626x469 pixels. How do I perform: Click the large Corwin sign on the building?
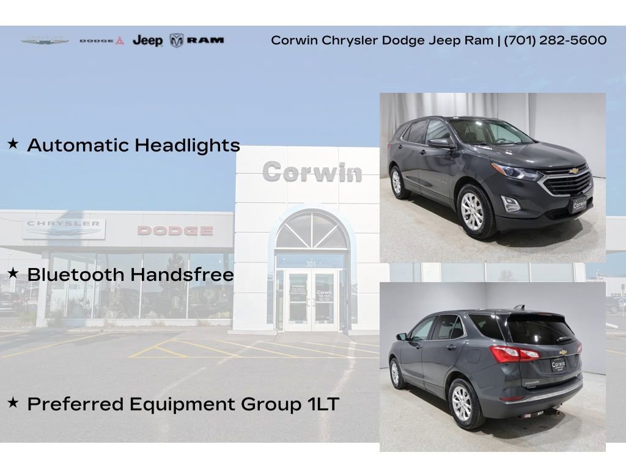tap(312, 172)
